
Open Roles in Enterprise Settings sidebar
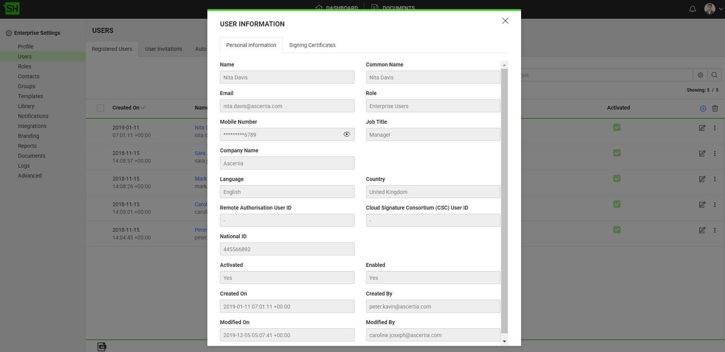pyautogui.click(x=24, y=66)
